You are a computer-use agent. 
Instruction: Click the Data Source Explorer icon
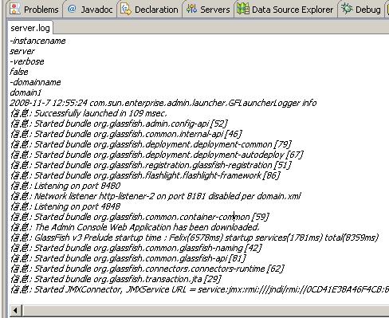[x=243, y=9]
